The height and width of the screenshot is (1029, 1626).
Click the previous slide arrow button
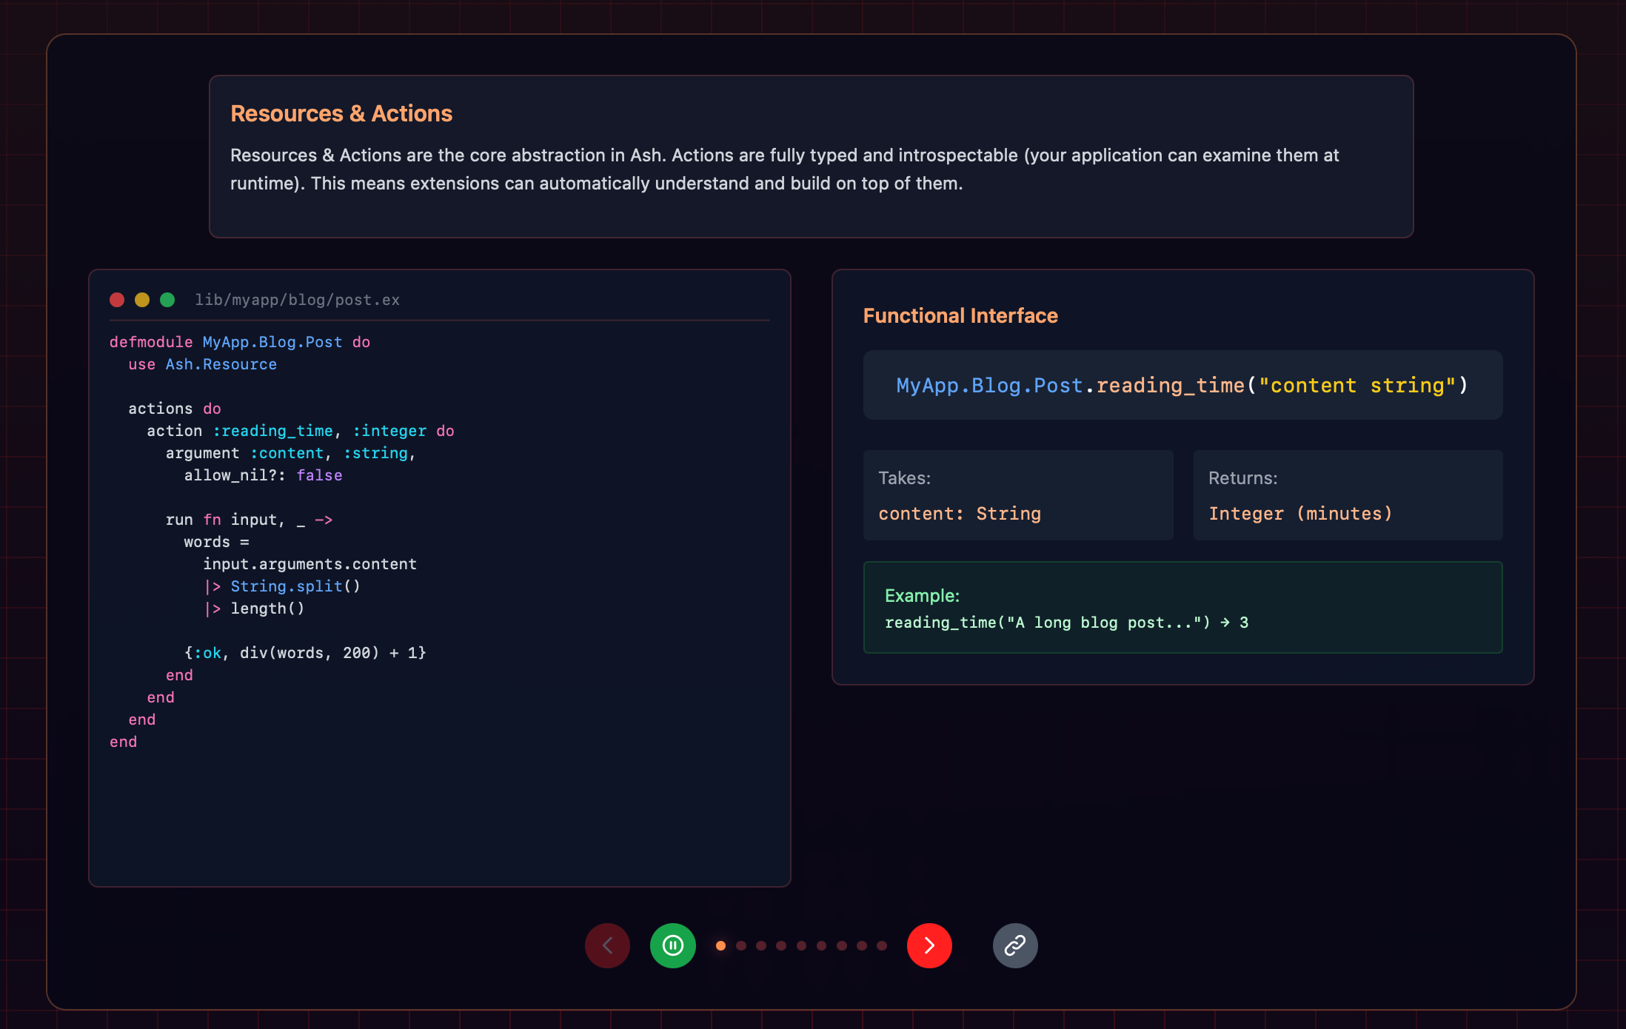(607, 945)
